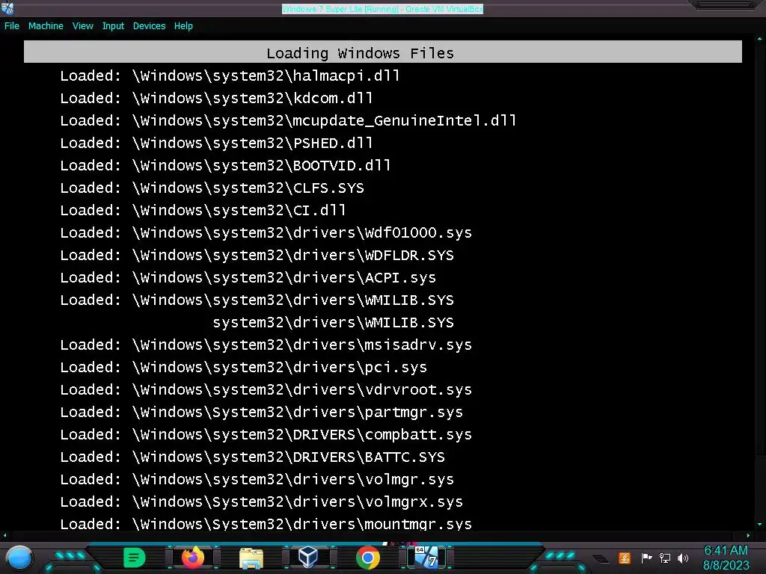Click the compbatt.sys loaded line
Image resolution: width=766 pixels, height=574 pixels.
[266, 436]
